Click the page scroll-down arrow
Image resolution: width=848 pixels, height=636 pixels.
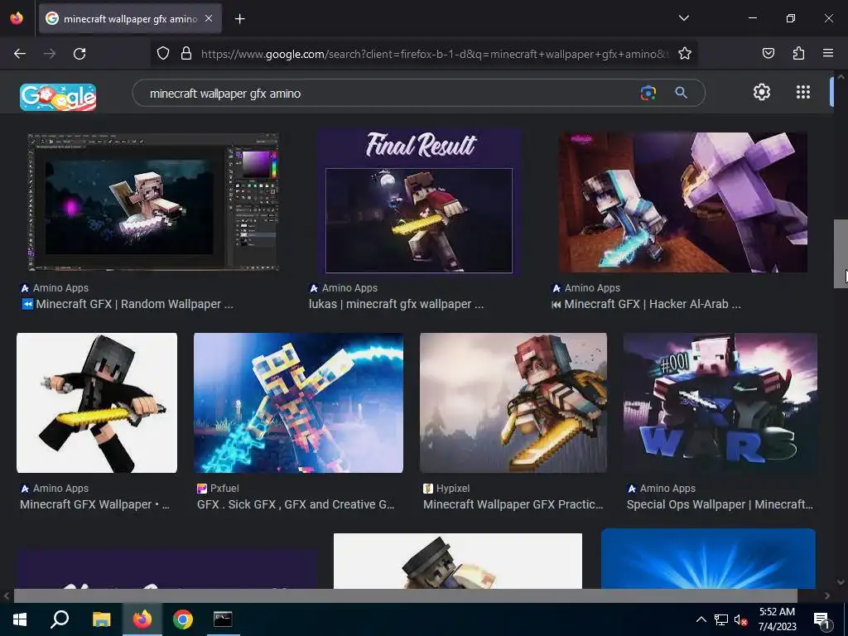pyautogui.click(x=841, y=582)
